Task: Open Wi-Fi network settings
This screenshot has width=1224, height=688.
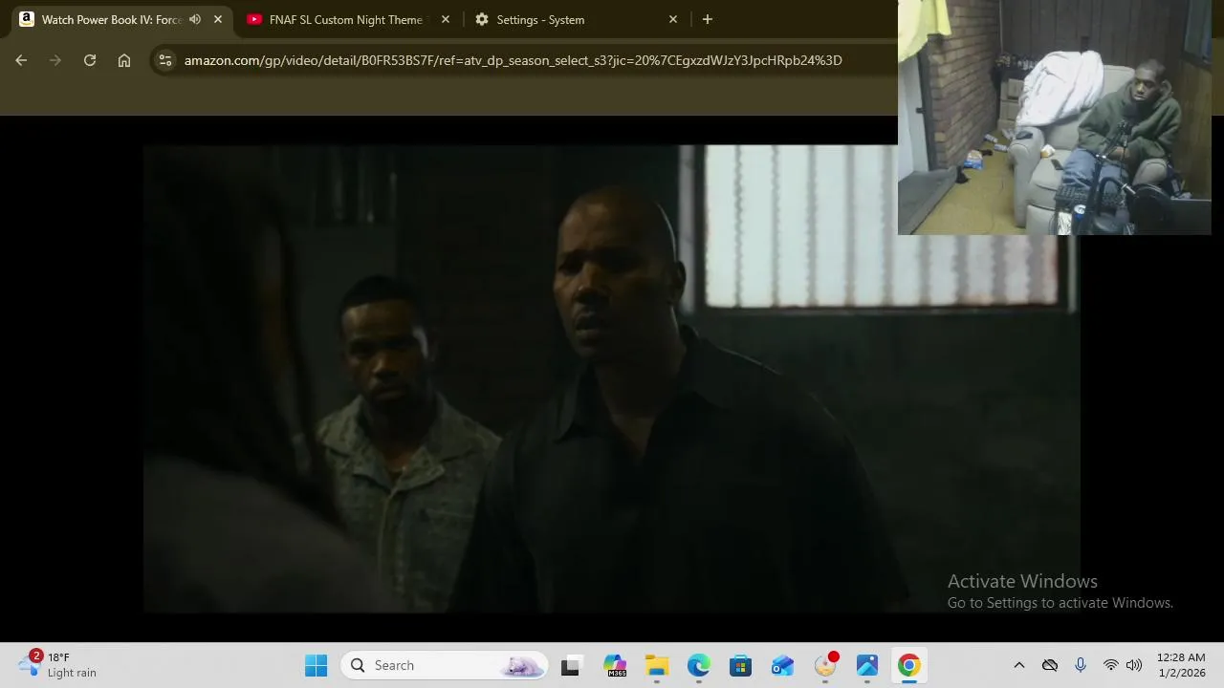Action: coord(1111,665)
